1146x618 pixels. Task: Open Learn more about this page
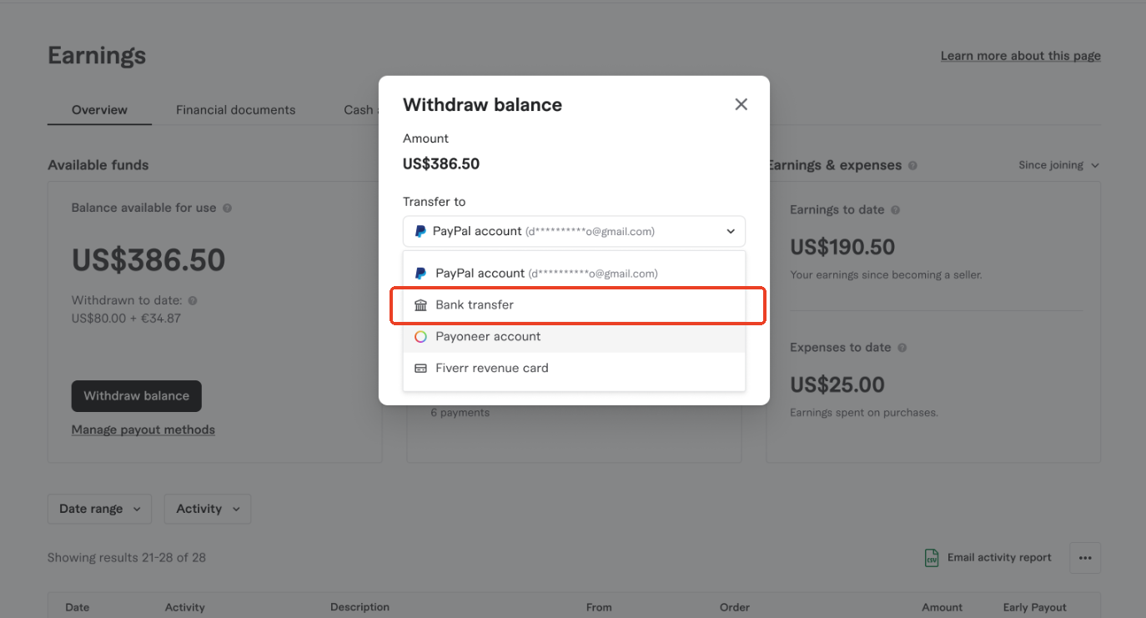[x=1021, y=56]
